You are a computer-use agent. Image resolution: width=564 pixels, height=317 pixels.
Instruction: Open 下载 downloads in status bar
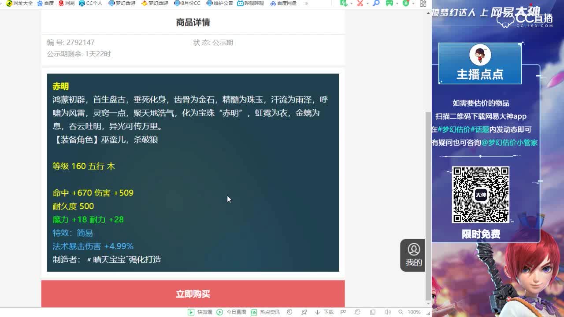[x=324, y=312]
